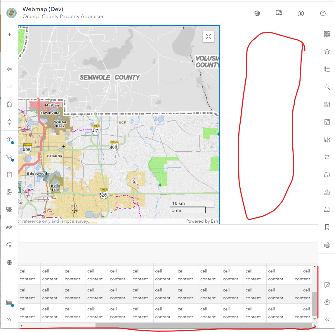Activate the locate me crosshair tool
This screenshot has height=332, width=335.
point(9,122)
